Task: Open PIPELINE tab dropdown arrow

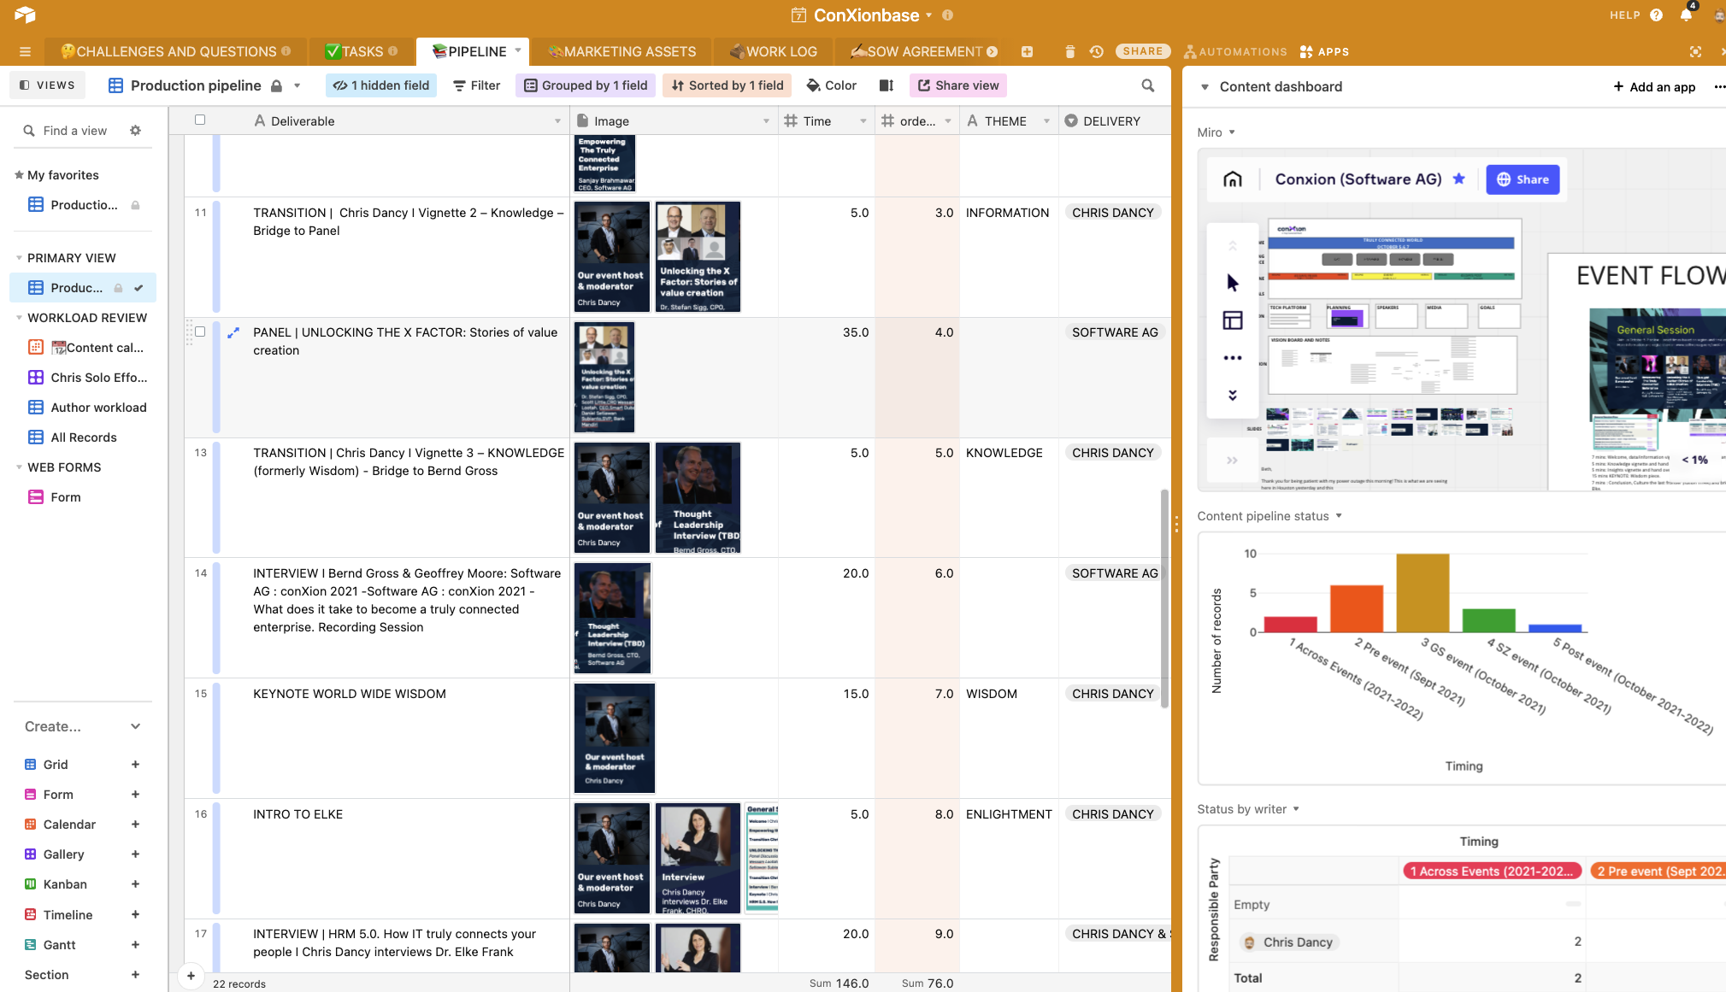Action: pos(517,50)
